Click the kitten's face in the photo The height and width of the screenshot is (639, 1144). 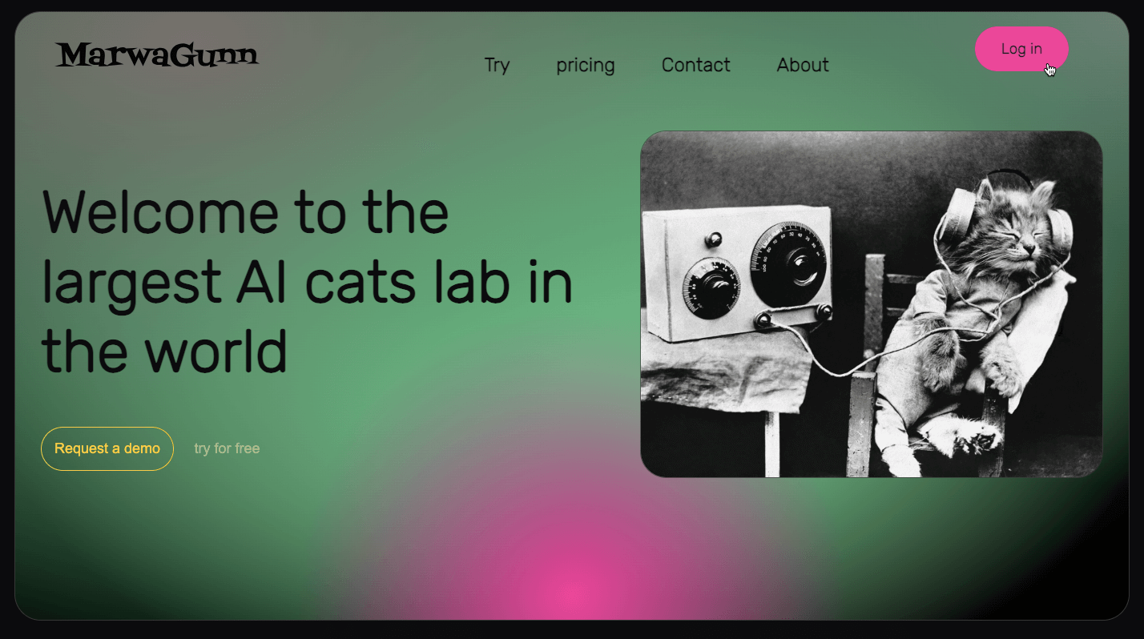point(1011,228)
